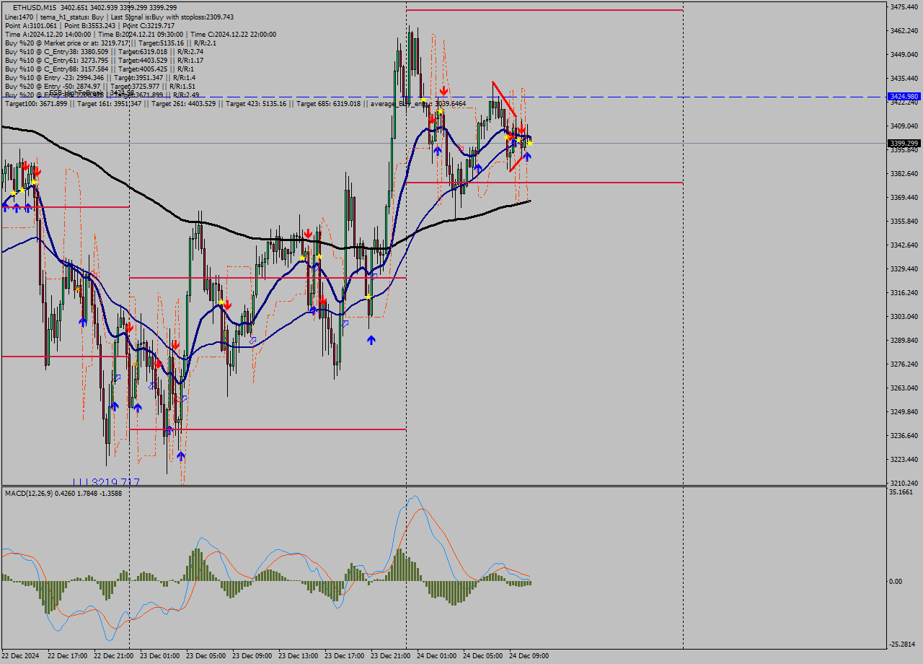
Task: Click the 3449.040 price axis label
Action: tap(904, 54)
